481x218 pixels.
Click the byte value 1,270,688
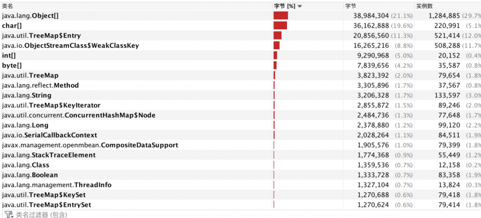point(373,195)
